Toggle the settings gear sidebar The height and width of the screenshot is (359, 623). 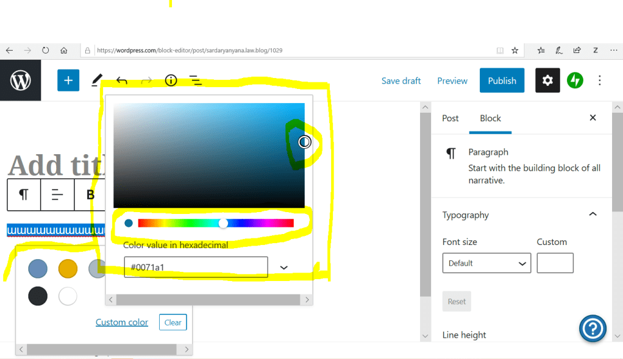point(547,80)
